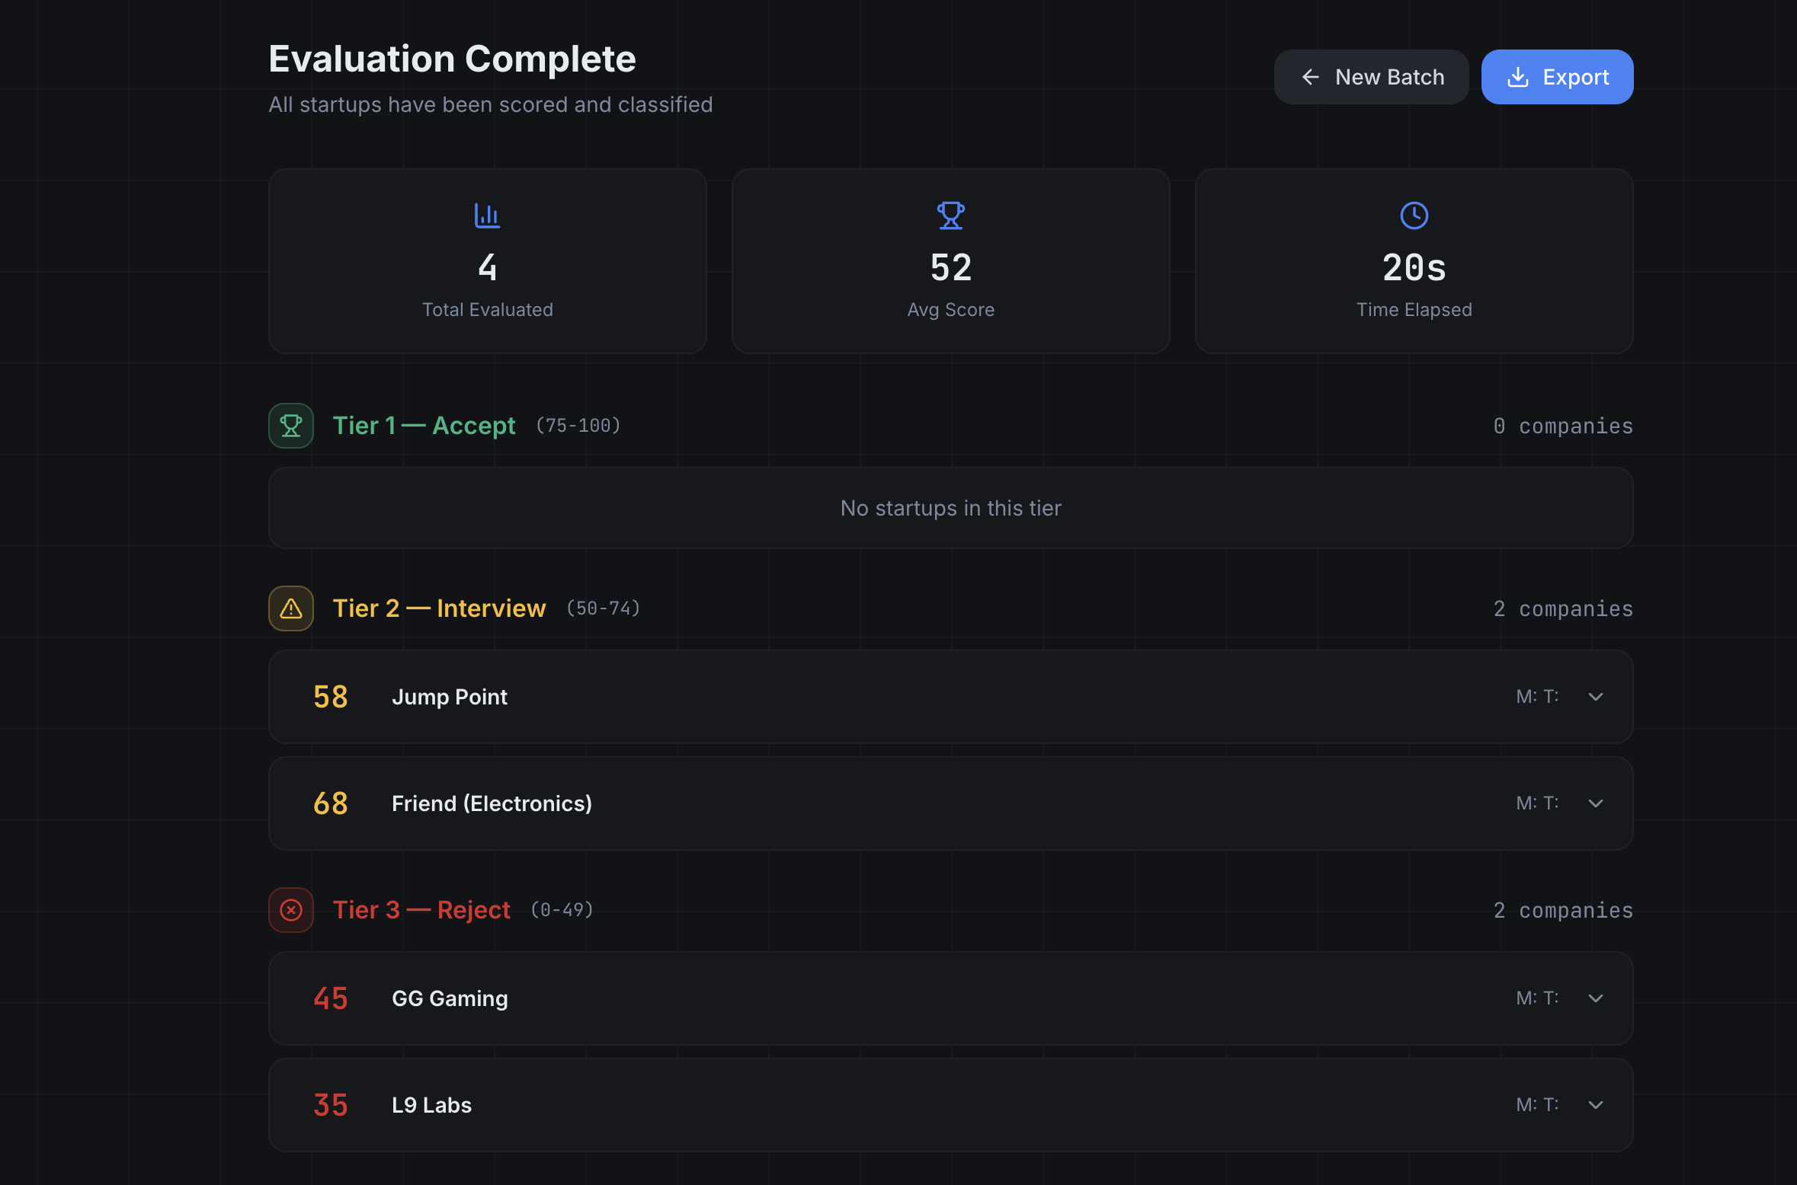Click the trophy icon above Avg Score

click(x=950, y=216)
